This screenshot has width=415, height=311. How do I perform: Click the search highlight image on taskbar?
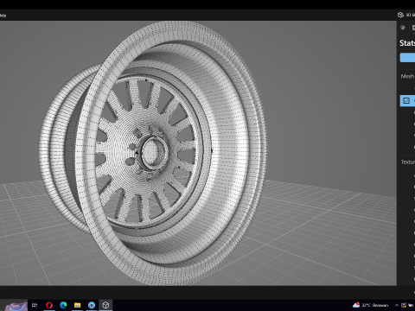pos(16,306)
